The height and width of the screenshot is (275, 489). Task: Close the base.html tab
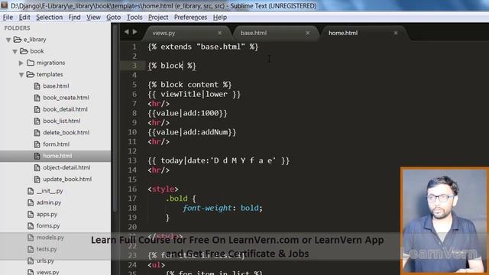click(x=308, y=33)
